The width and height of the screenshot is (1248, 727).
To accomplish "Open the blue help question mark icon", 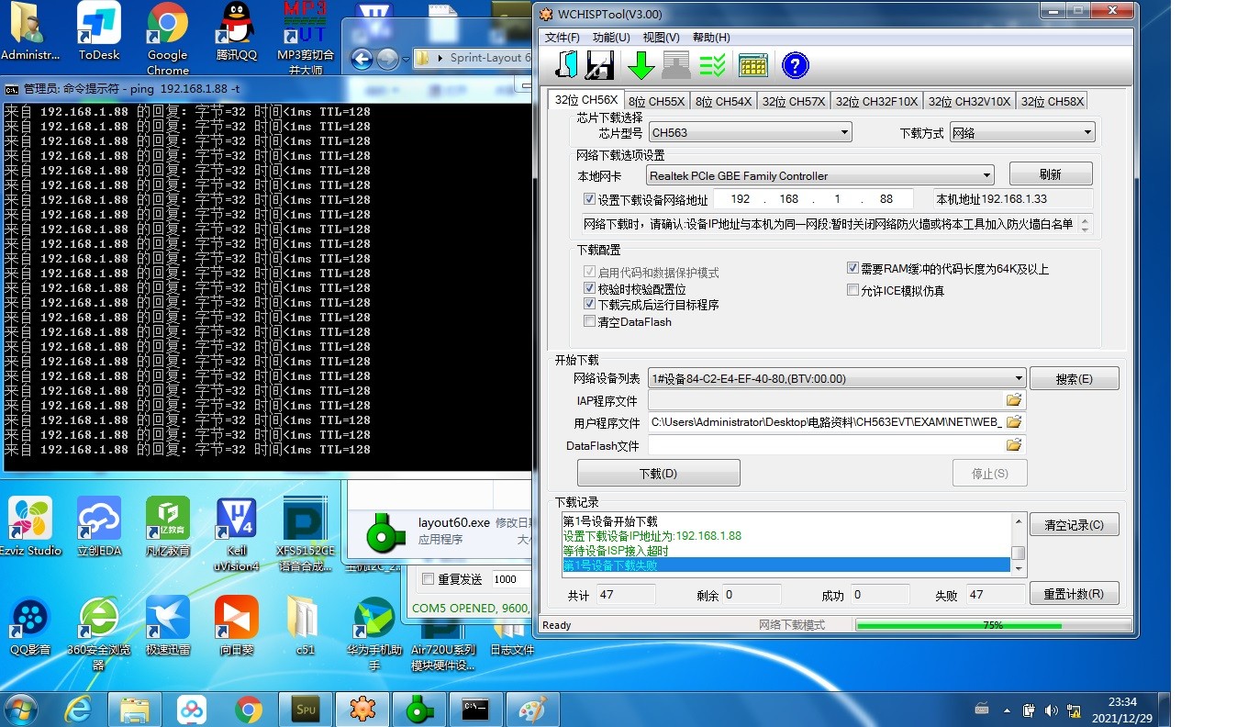I will point(795,65).
